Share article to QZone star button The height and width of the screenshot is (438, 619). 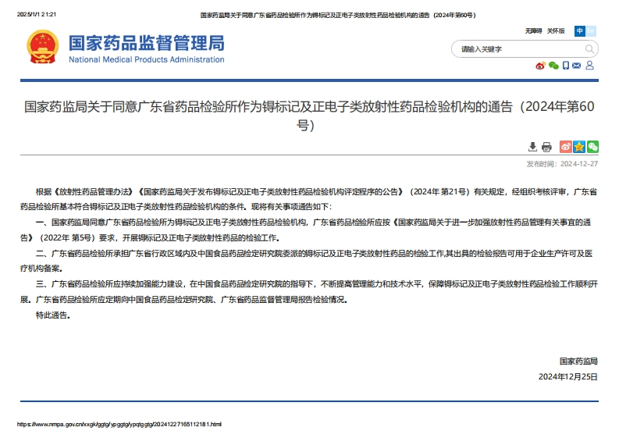point(579,147)
